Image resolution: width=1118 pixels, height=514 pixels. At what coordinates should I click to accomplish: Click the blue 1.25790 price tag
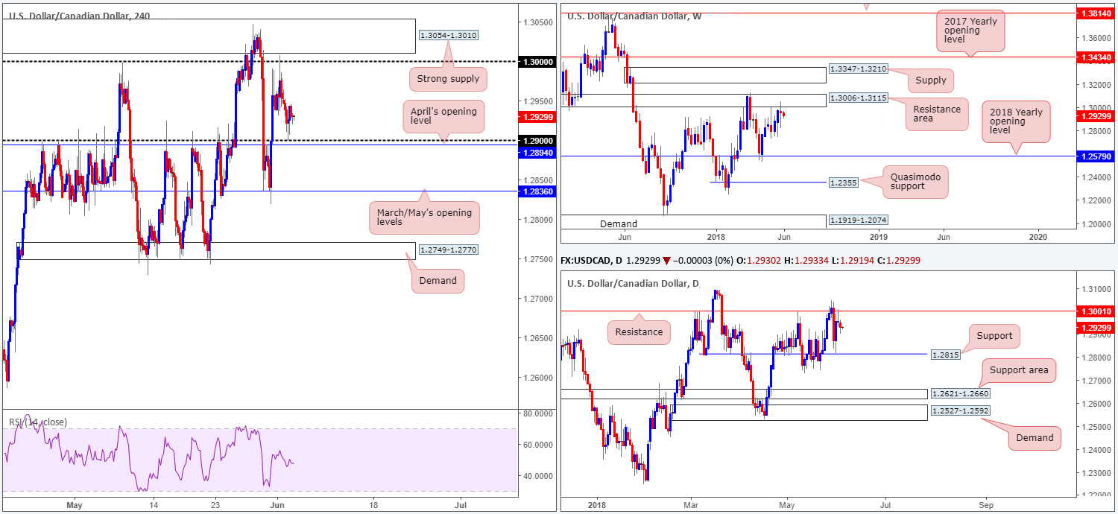coord(1097,156)
